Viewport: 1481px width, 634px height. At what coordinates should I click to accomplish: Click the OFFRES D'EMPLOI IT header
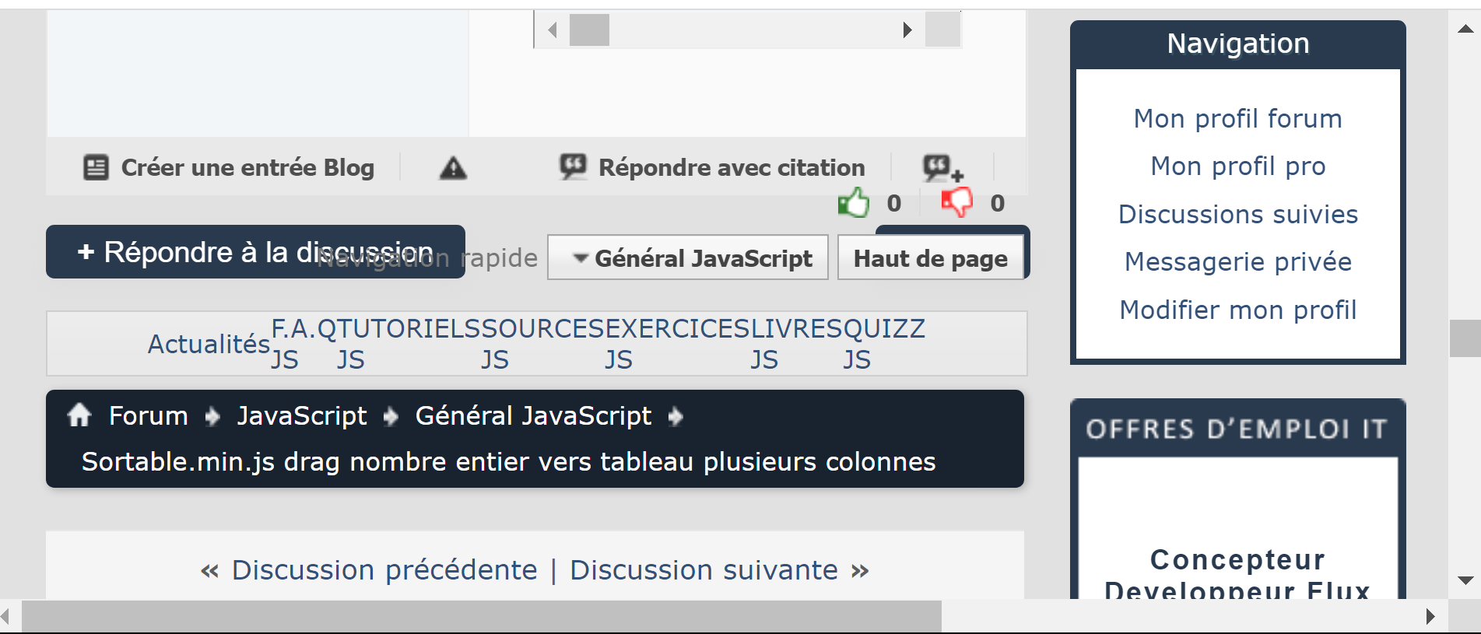1237,429
